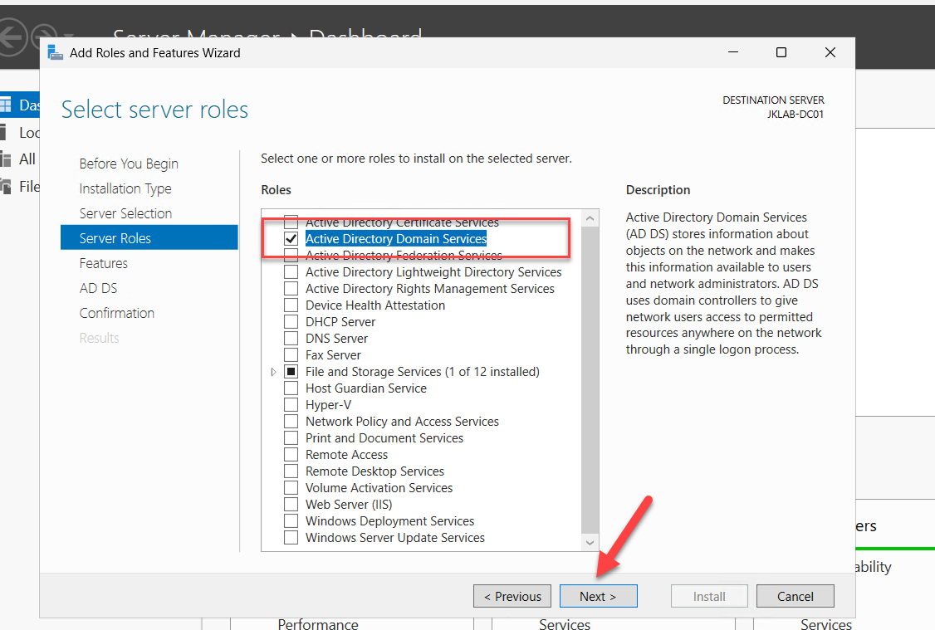Click the Add Roles and Features Wizard title icon
The image size is (935, 630).
pos(55,52)
